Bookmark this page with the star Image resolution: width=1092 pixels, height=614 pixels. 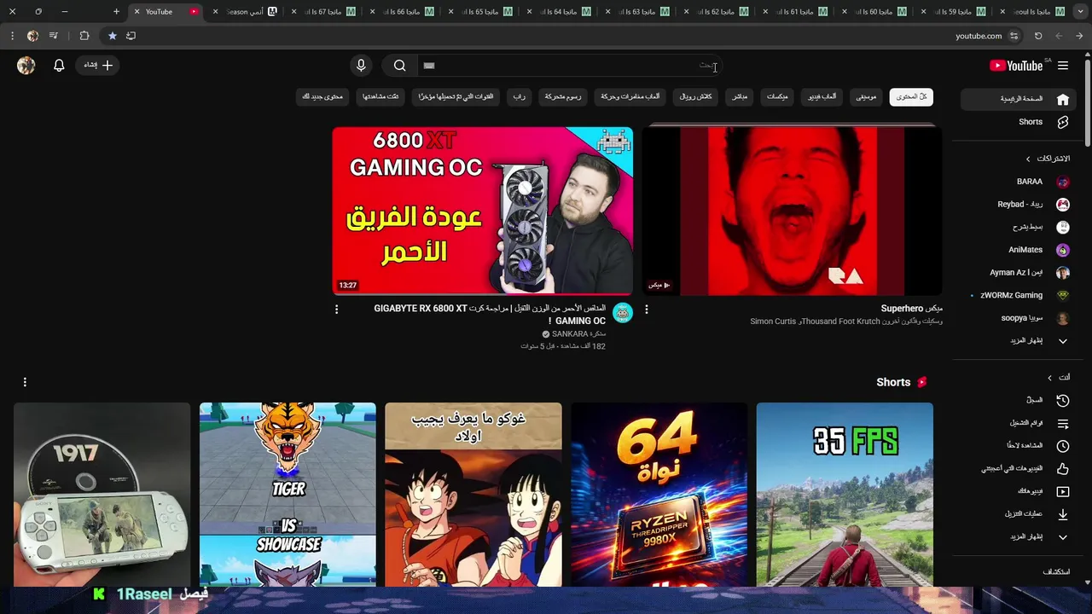tap(112, 36)
